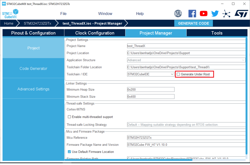Maximize the STM32CubeMX window

[x=233, y=4]
